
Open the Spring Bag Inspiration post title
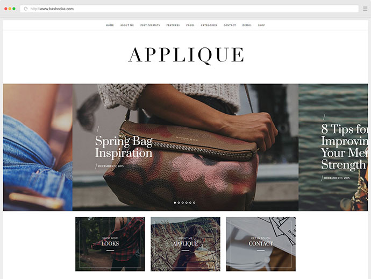pos(124,147)
